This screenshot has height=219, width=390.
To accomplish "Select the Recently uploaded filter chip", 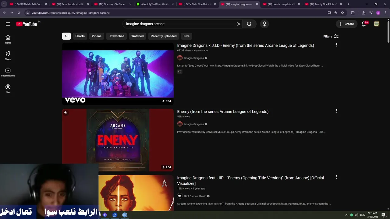I will pyautogui.click(x=164, y=36).
